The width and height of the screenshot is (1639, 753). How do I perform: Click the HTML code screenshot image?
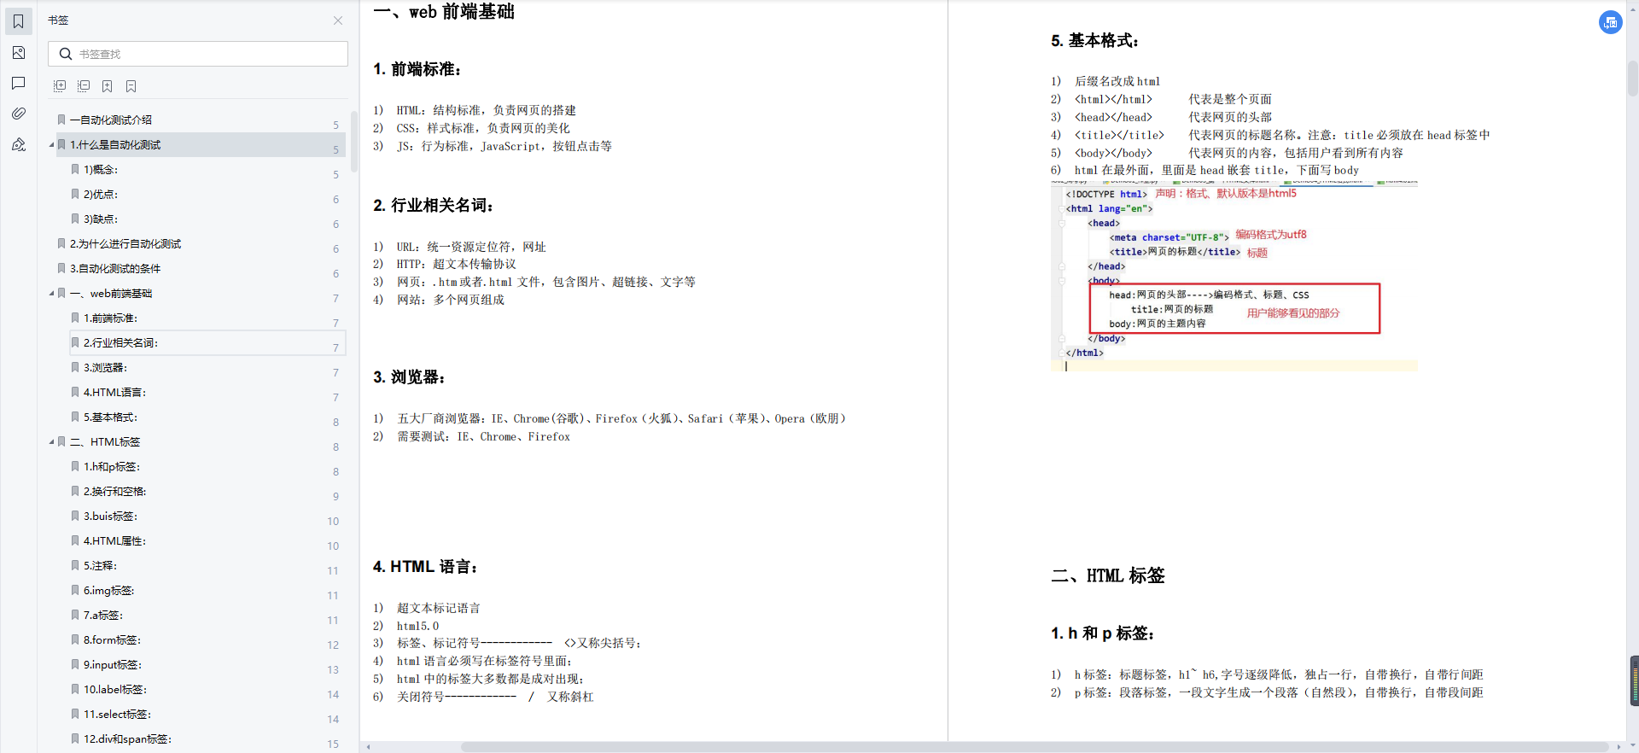[1234, 275]
